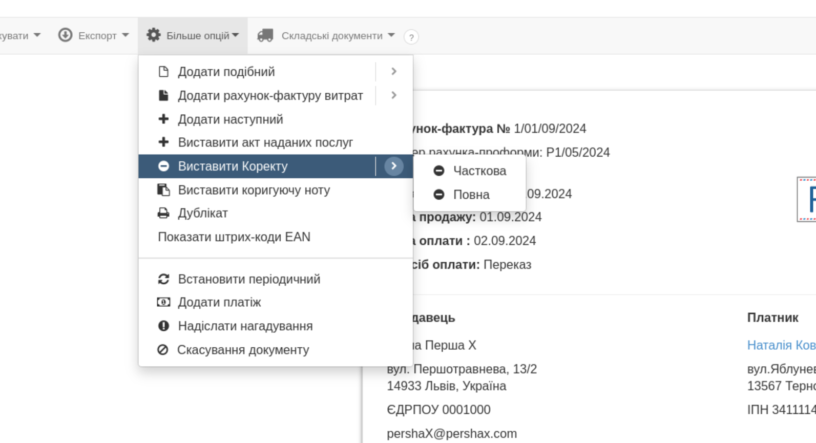
Task: Click the question mark help icon
Action: point(411,37)
